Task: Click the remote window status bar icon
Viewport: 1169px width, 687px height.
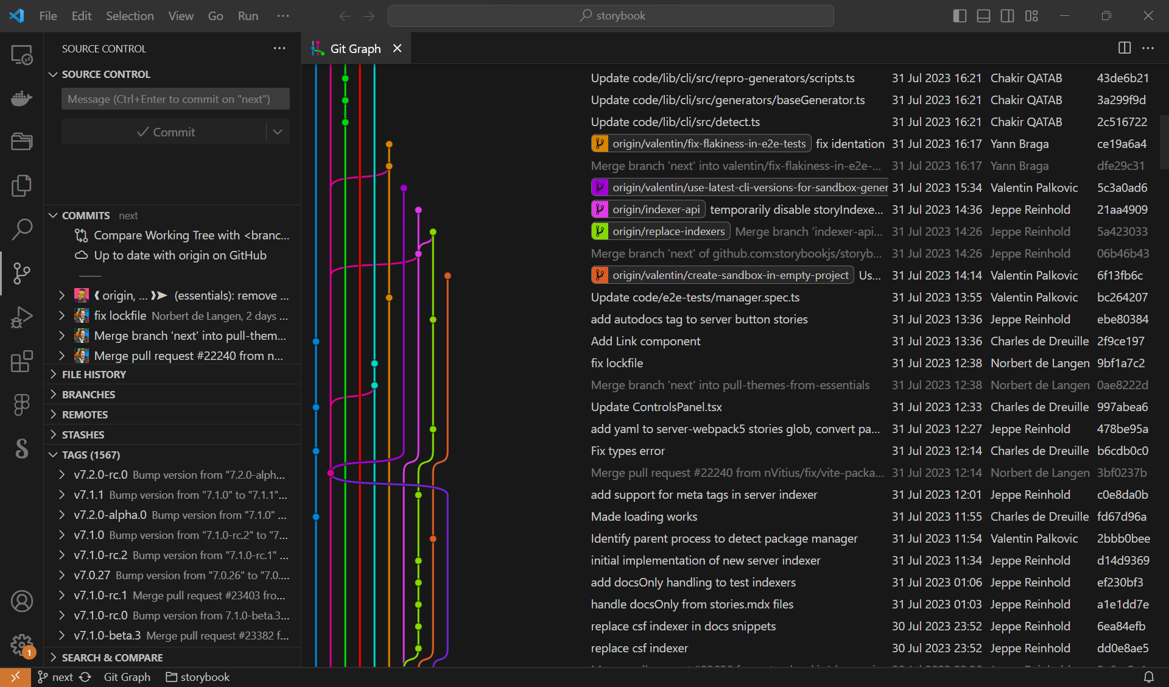Action: coord(15,677)
